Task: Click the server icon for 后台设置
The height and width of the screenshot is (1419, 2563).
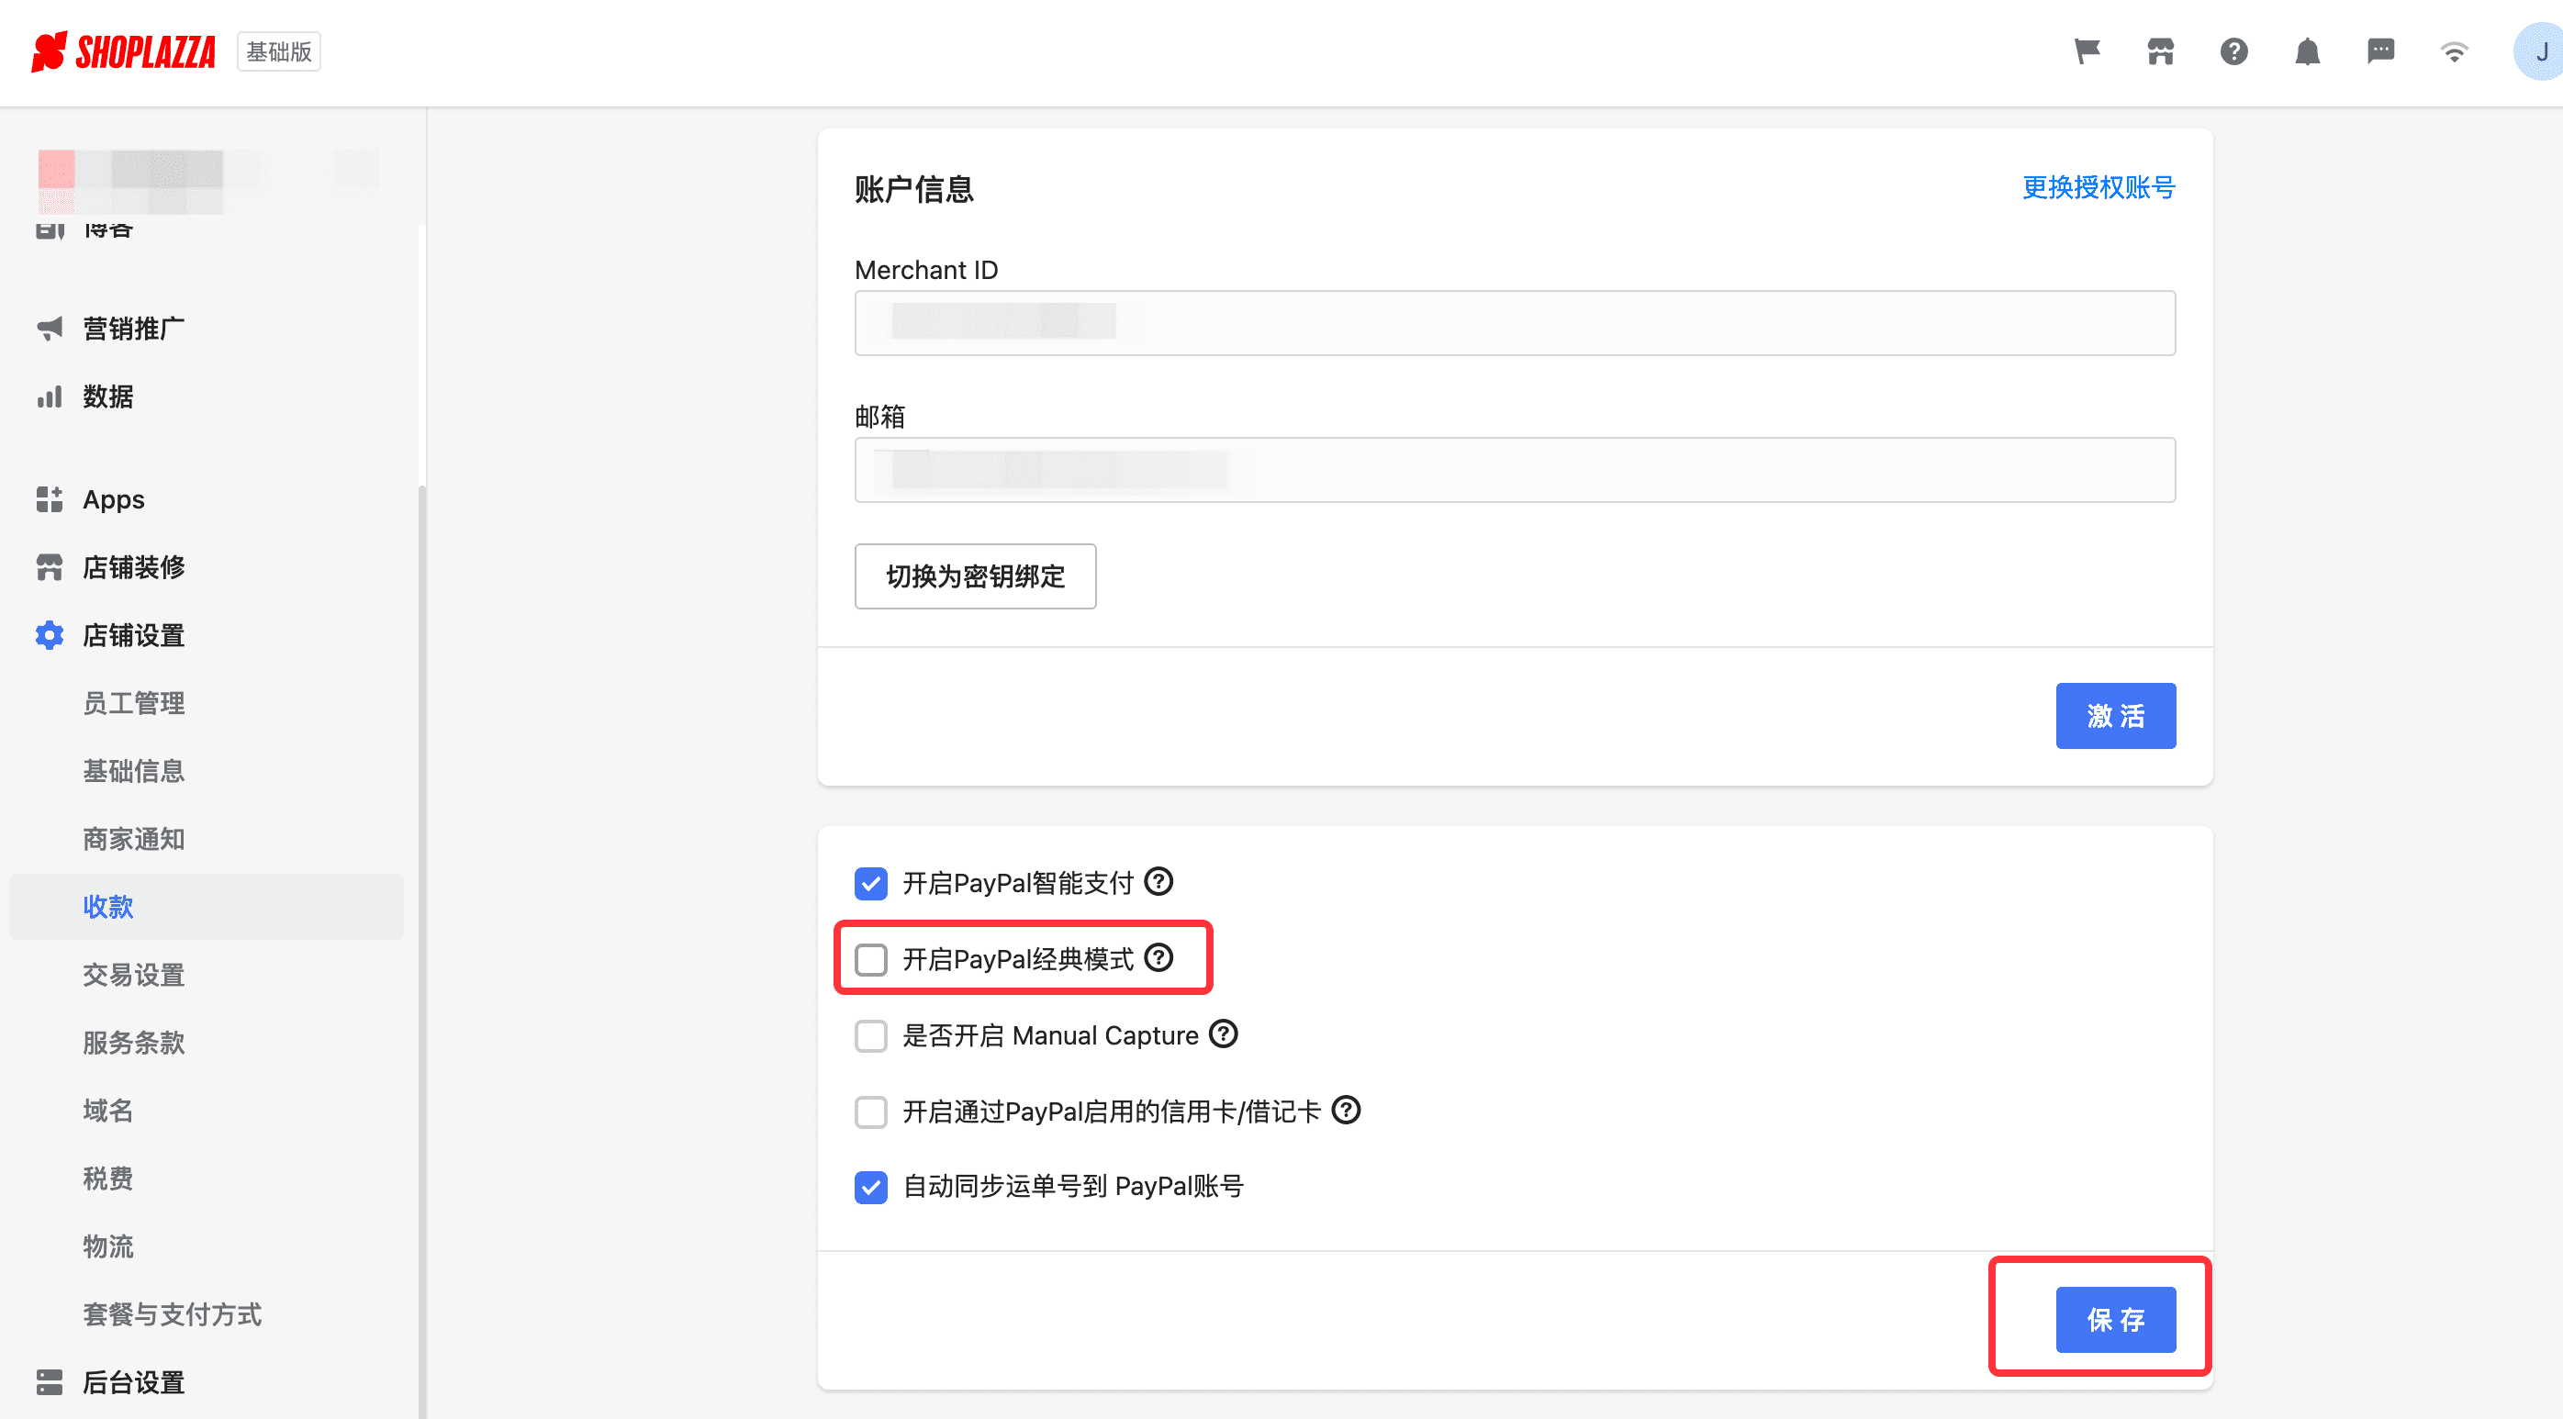Action: (49, 1382)
